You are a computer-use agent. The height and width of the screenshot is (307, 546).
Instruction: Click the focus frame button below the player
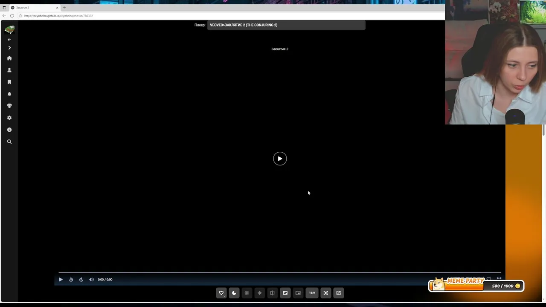(325, 293)
